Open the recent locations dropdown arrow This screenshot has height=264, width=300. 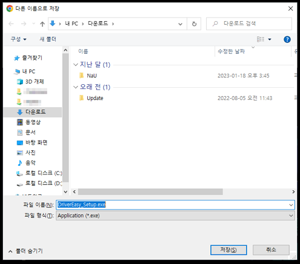[x=33, y=24]
